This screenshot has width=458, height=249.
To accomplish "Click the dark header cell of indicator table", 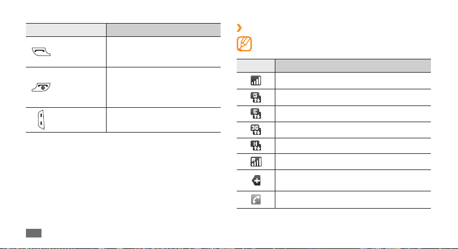I will pyautogui.click(x=353, y=66).
